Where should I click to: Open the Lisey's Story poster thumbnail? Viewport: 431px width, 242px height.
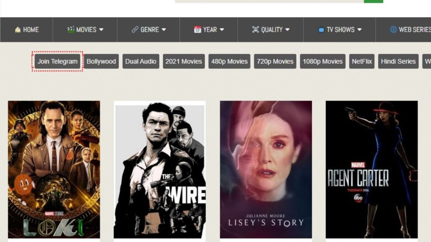(266, 170)
